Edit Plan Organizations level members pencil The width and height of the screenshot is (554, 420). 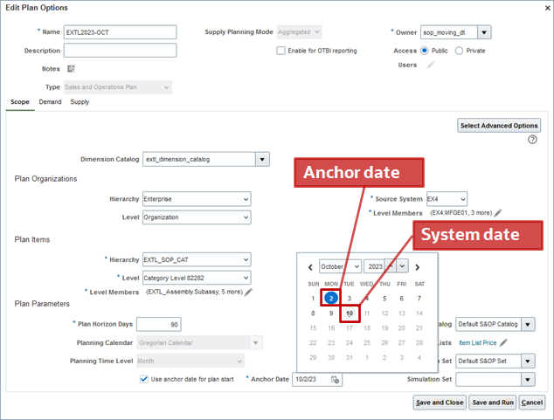click(498, 213)
